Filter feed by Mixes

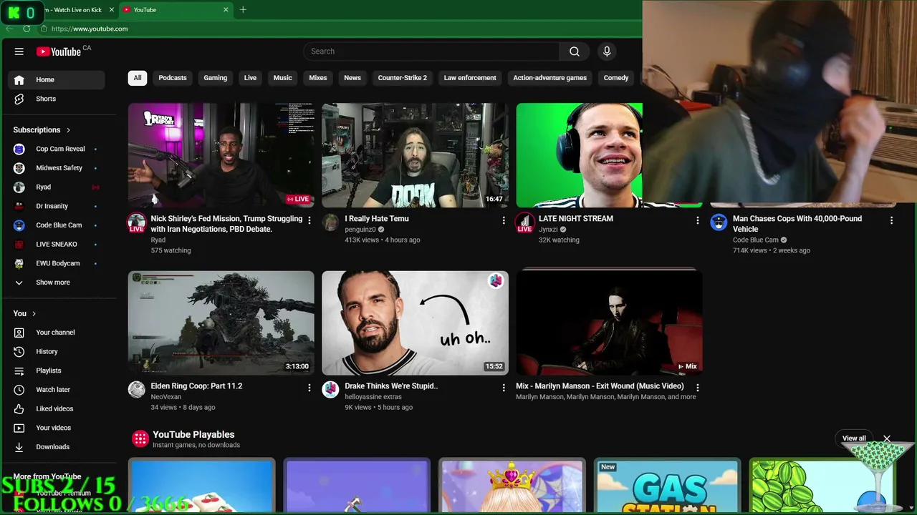318,78
